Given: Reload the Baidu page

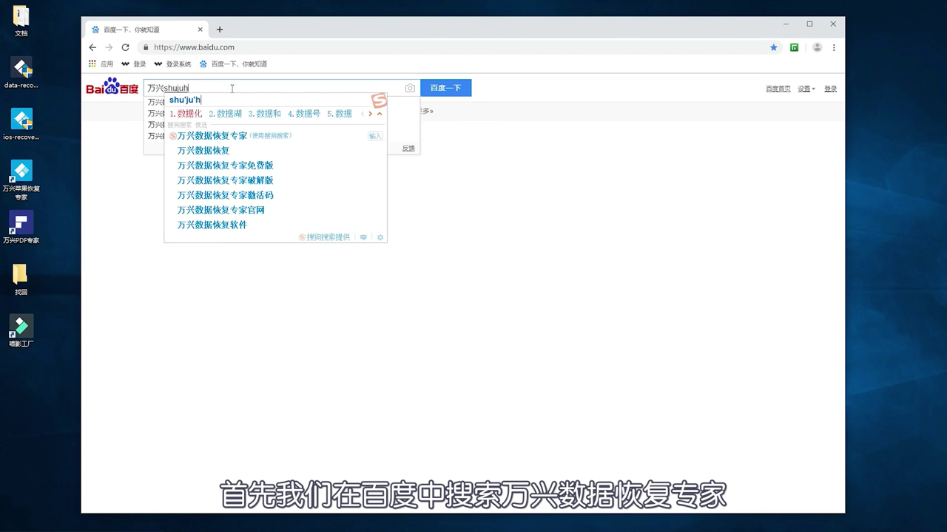Looking at the screenshot, I should (125, 47).
